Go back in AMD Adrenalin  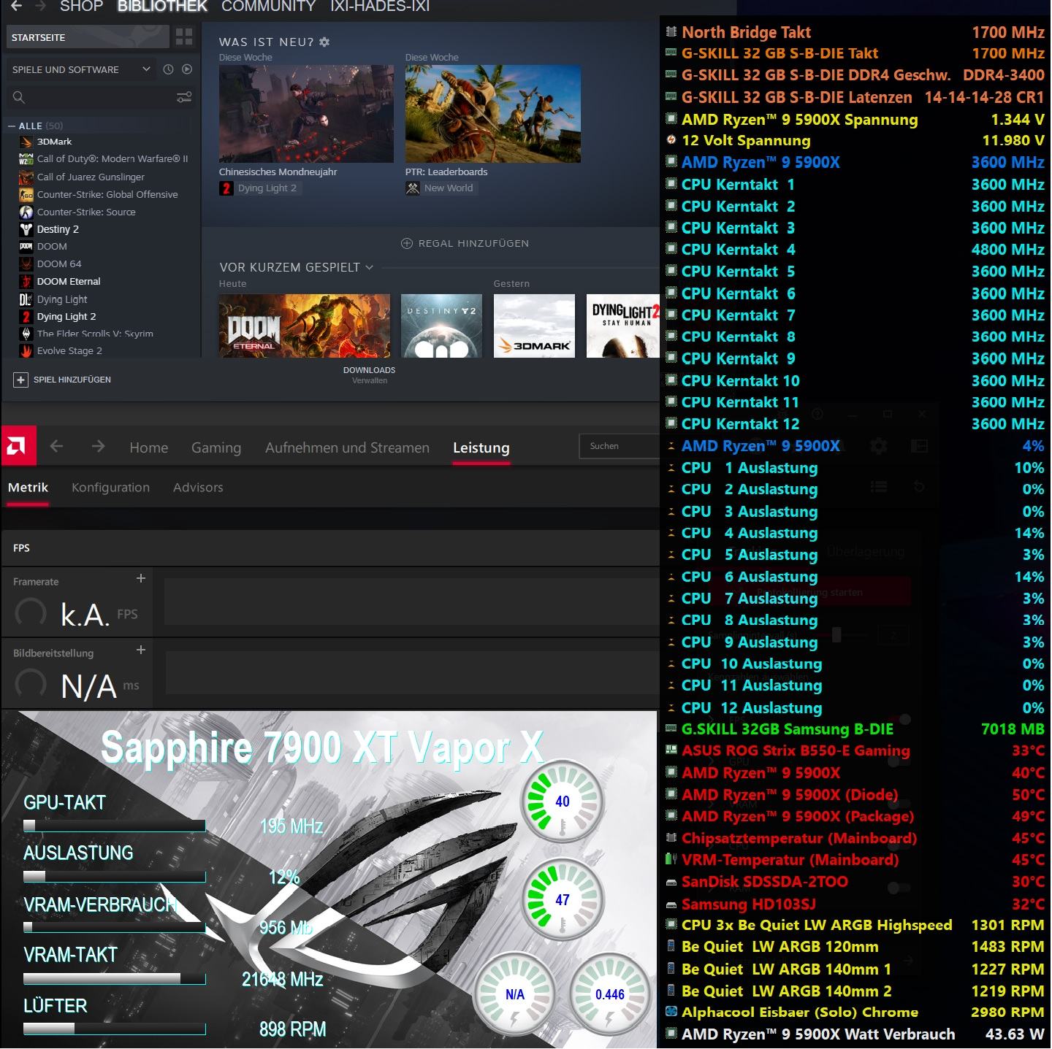56,446
